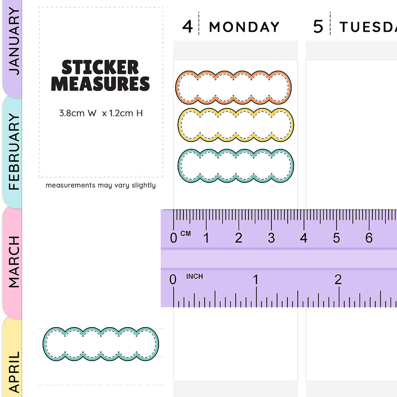Viewport: 397px width, 397px height.
Task: Click the 3 centimeter ruler number
Action: tap(271, 238)
